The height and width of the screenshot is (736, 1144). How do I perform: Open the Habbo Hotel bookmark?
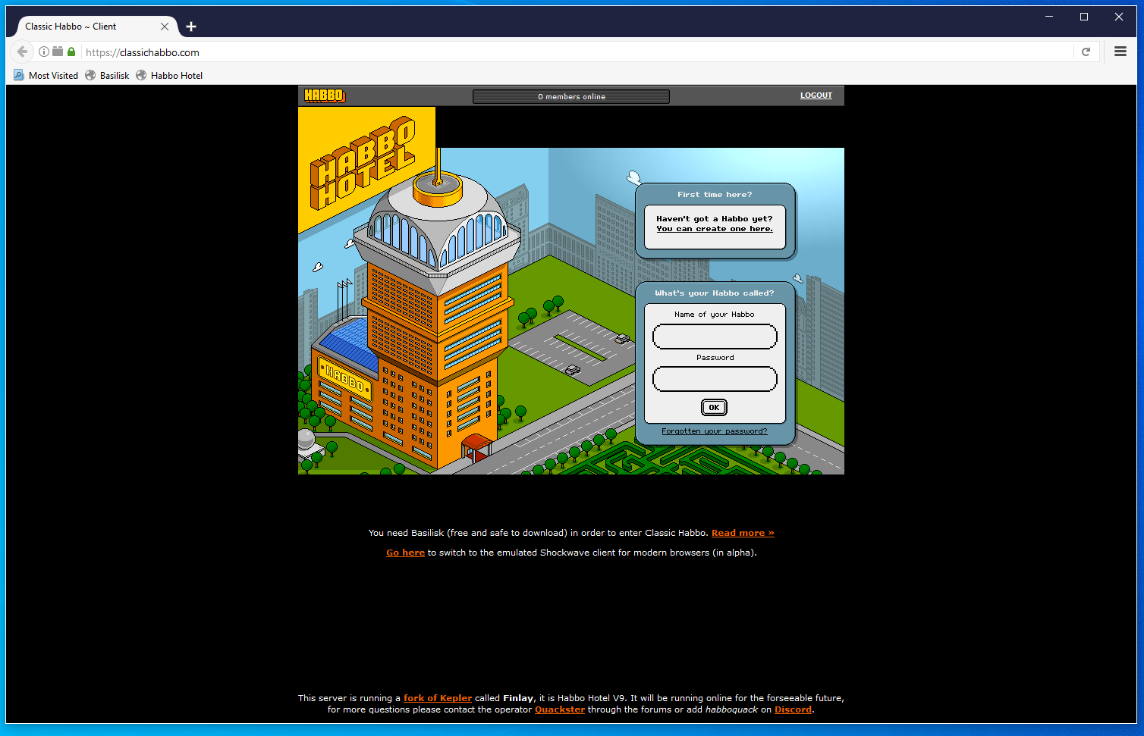pyautogui.click(x=169, y=75)
